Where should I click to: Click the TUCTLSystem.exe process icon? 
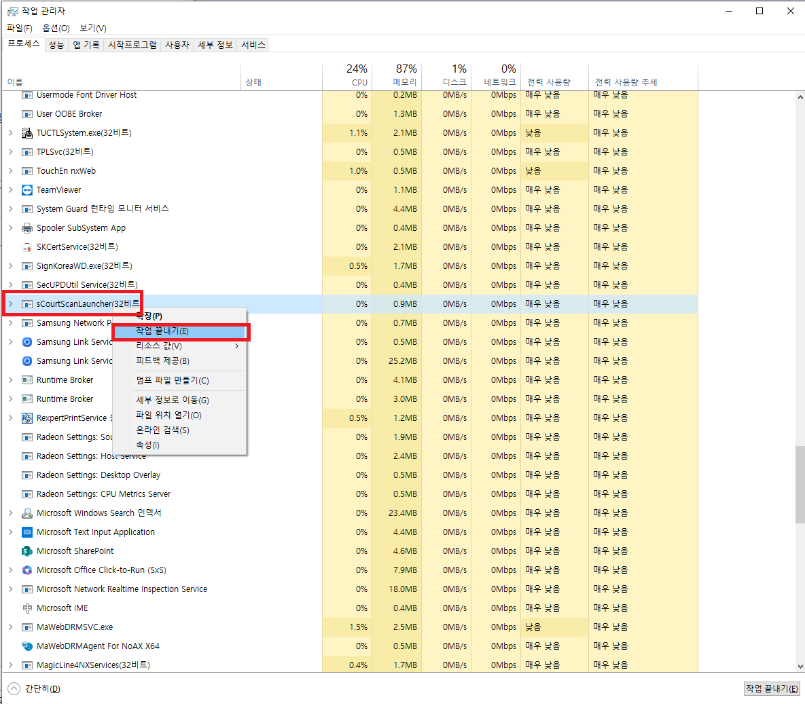click(x=27, y=133)
